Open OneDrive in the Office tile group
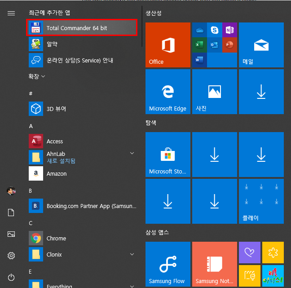This screenshot has width=291, height=288. 199,30
